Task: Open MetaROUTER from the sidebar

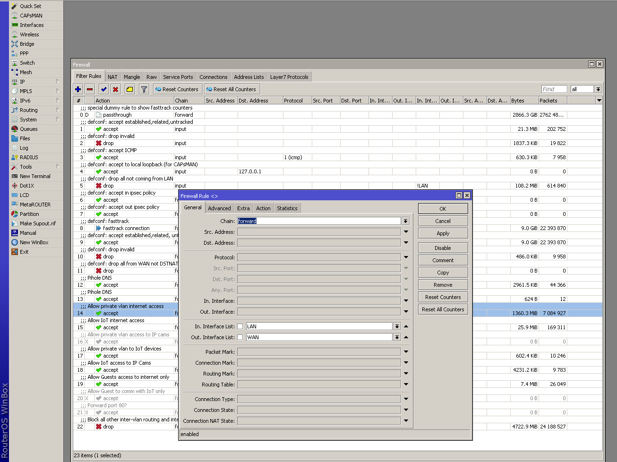Action: [35, 205]
